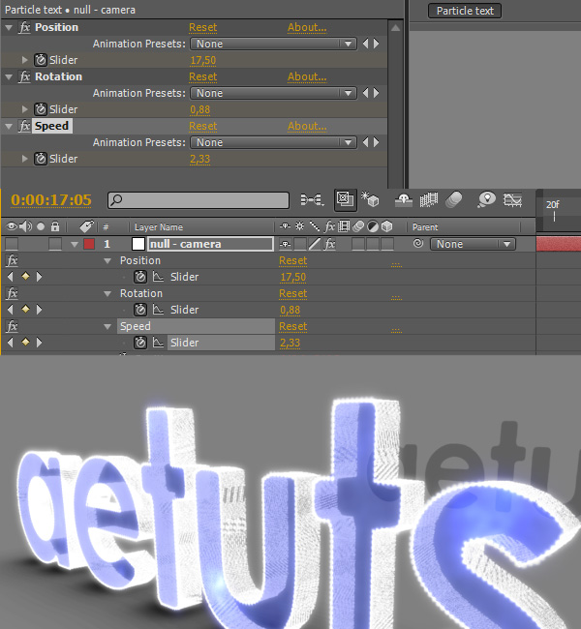Switch to the Particle text tab
The image size is (581, 629).
(465, 11)
